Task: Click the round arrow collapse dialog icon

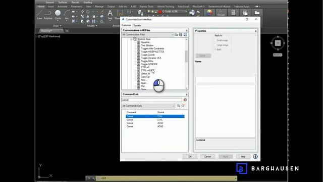Action: point(255,156)
